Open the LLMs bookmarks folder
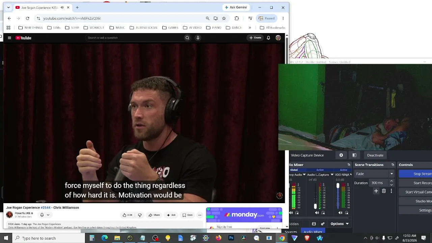 pos(54,28)
